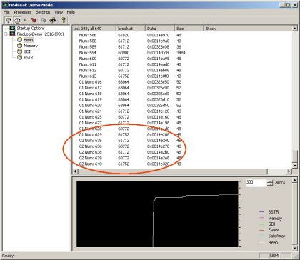Click the allocs input field showing 300

[x=256, y=183]
